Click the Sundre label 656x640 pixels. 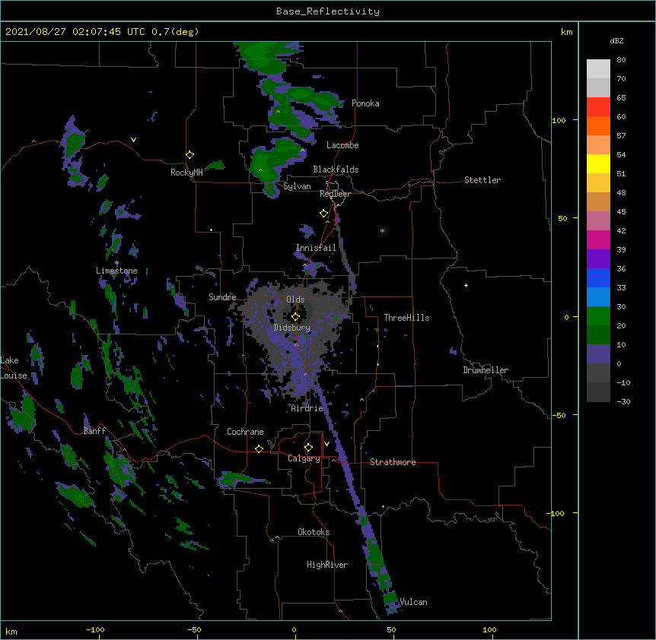pos(222,297)
